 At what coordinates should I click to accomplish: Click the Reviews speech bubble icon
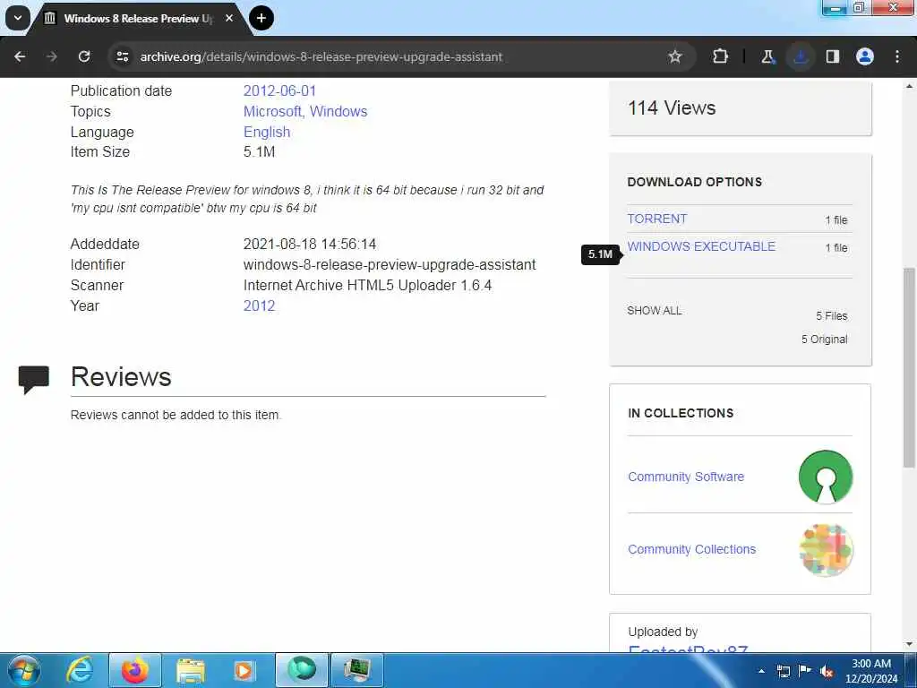[34, 379]
